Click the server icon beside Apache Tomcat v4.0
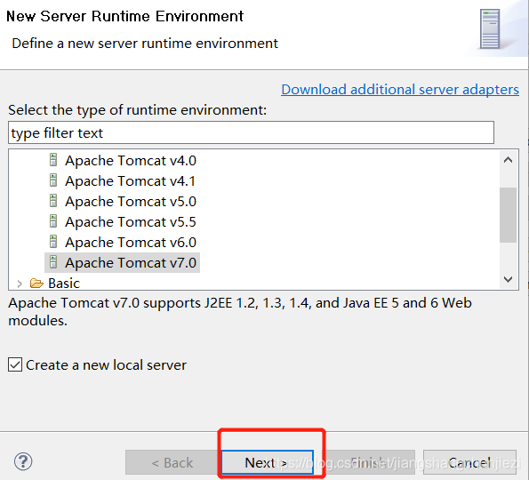 [x=53, y=160]
